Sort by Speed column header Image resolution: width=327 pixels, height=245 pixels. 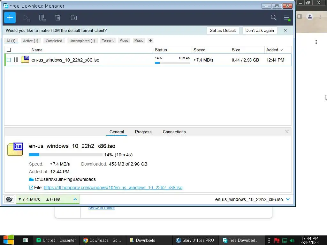pyautogui.click(x=199, y=50)
